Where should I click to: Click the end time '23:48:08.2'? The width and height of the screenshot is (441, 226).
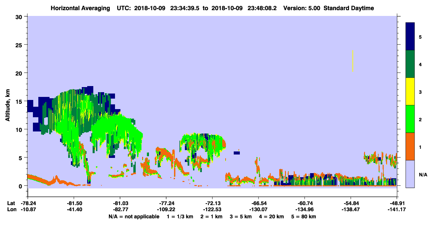[x=263, y=8]
